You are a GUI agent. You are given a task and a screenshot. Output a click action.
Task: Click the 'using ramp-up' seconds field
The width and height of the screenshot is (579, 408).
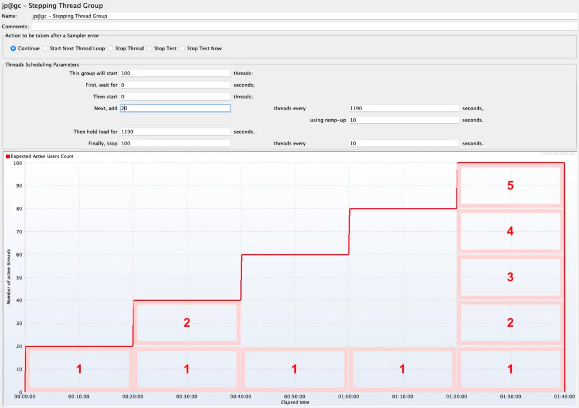tap(404, 120)
